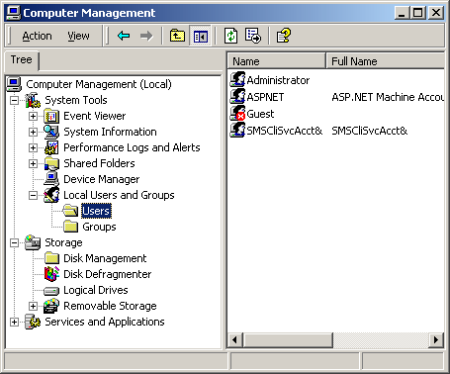
Task: Expand the System Information node
Action: pos(33,132)
